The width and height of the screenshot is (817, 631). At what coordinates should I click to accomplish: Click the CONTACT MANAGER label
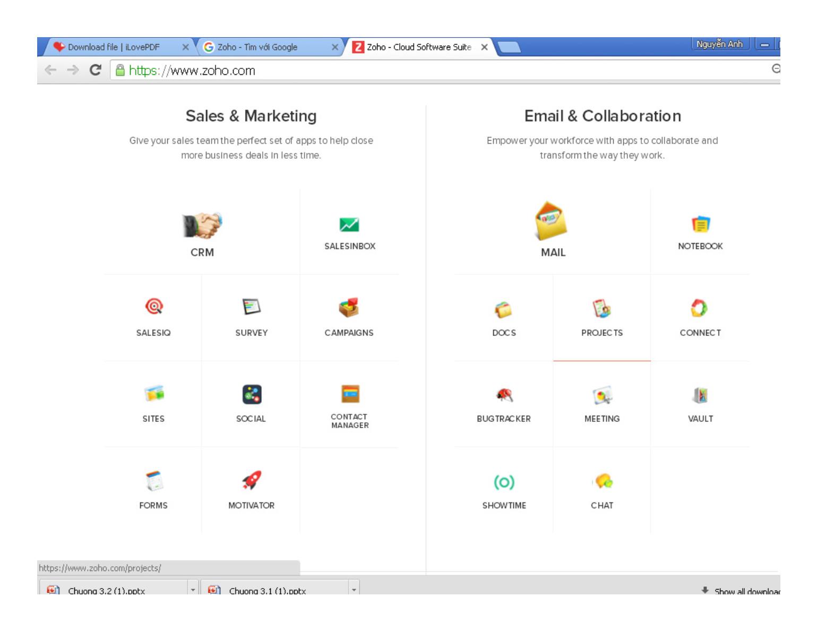click(350, 421)
